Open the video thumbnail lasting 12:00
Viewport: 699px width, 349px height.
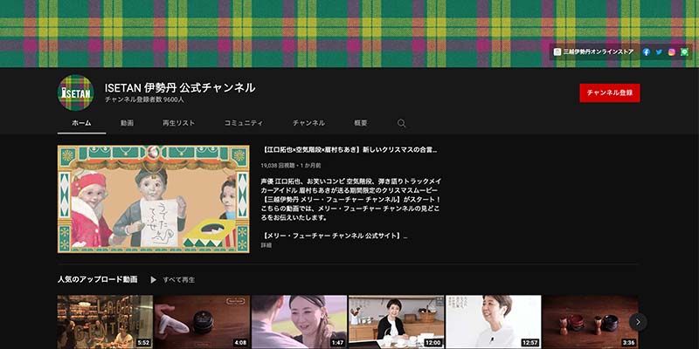[x=397, y=322]
